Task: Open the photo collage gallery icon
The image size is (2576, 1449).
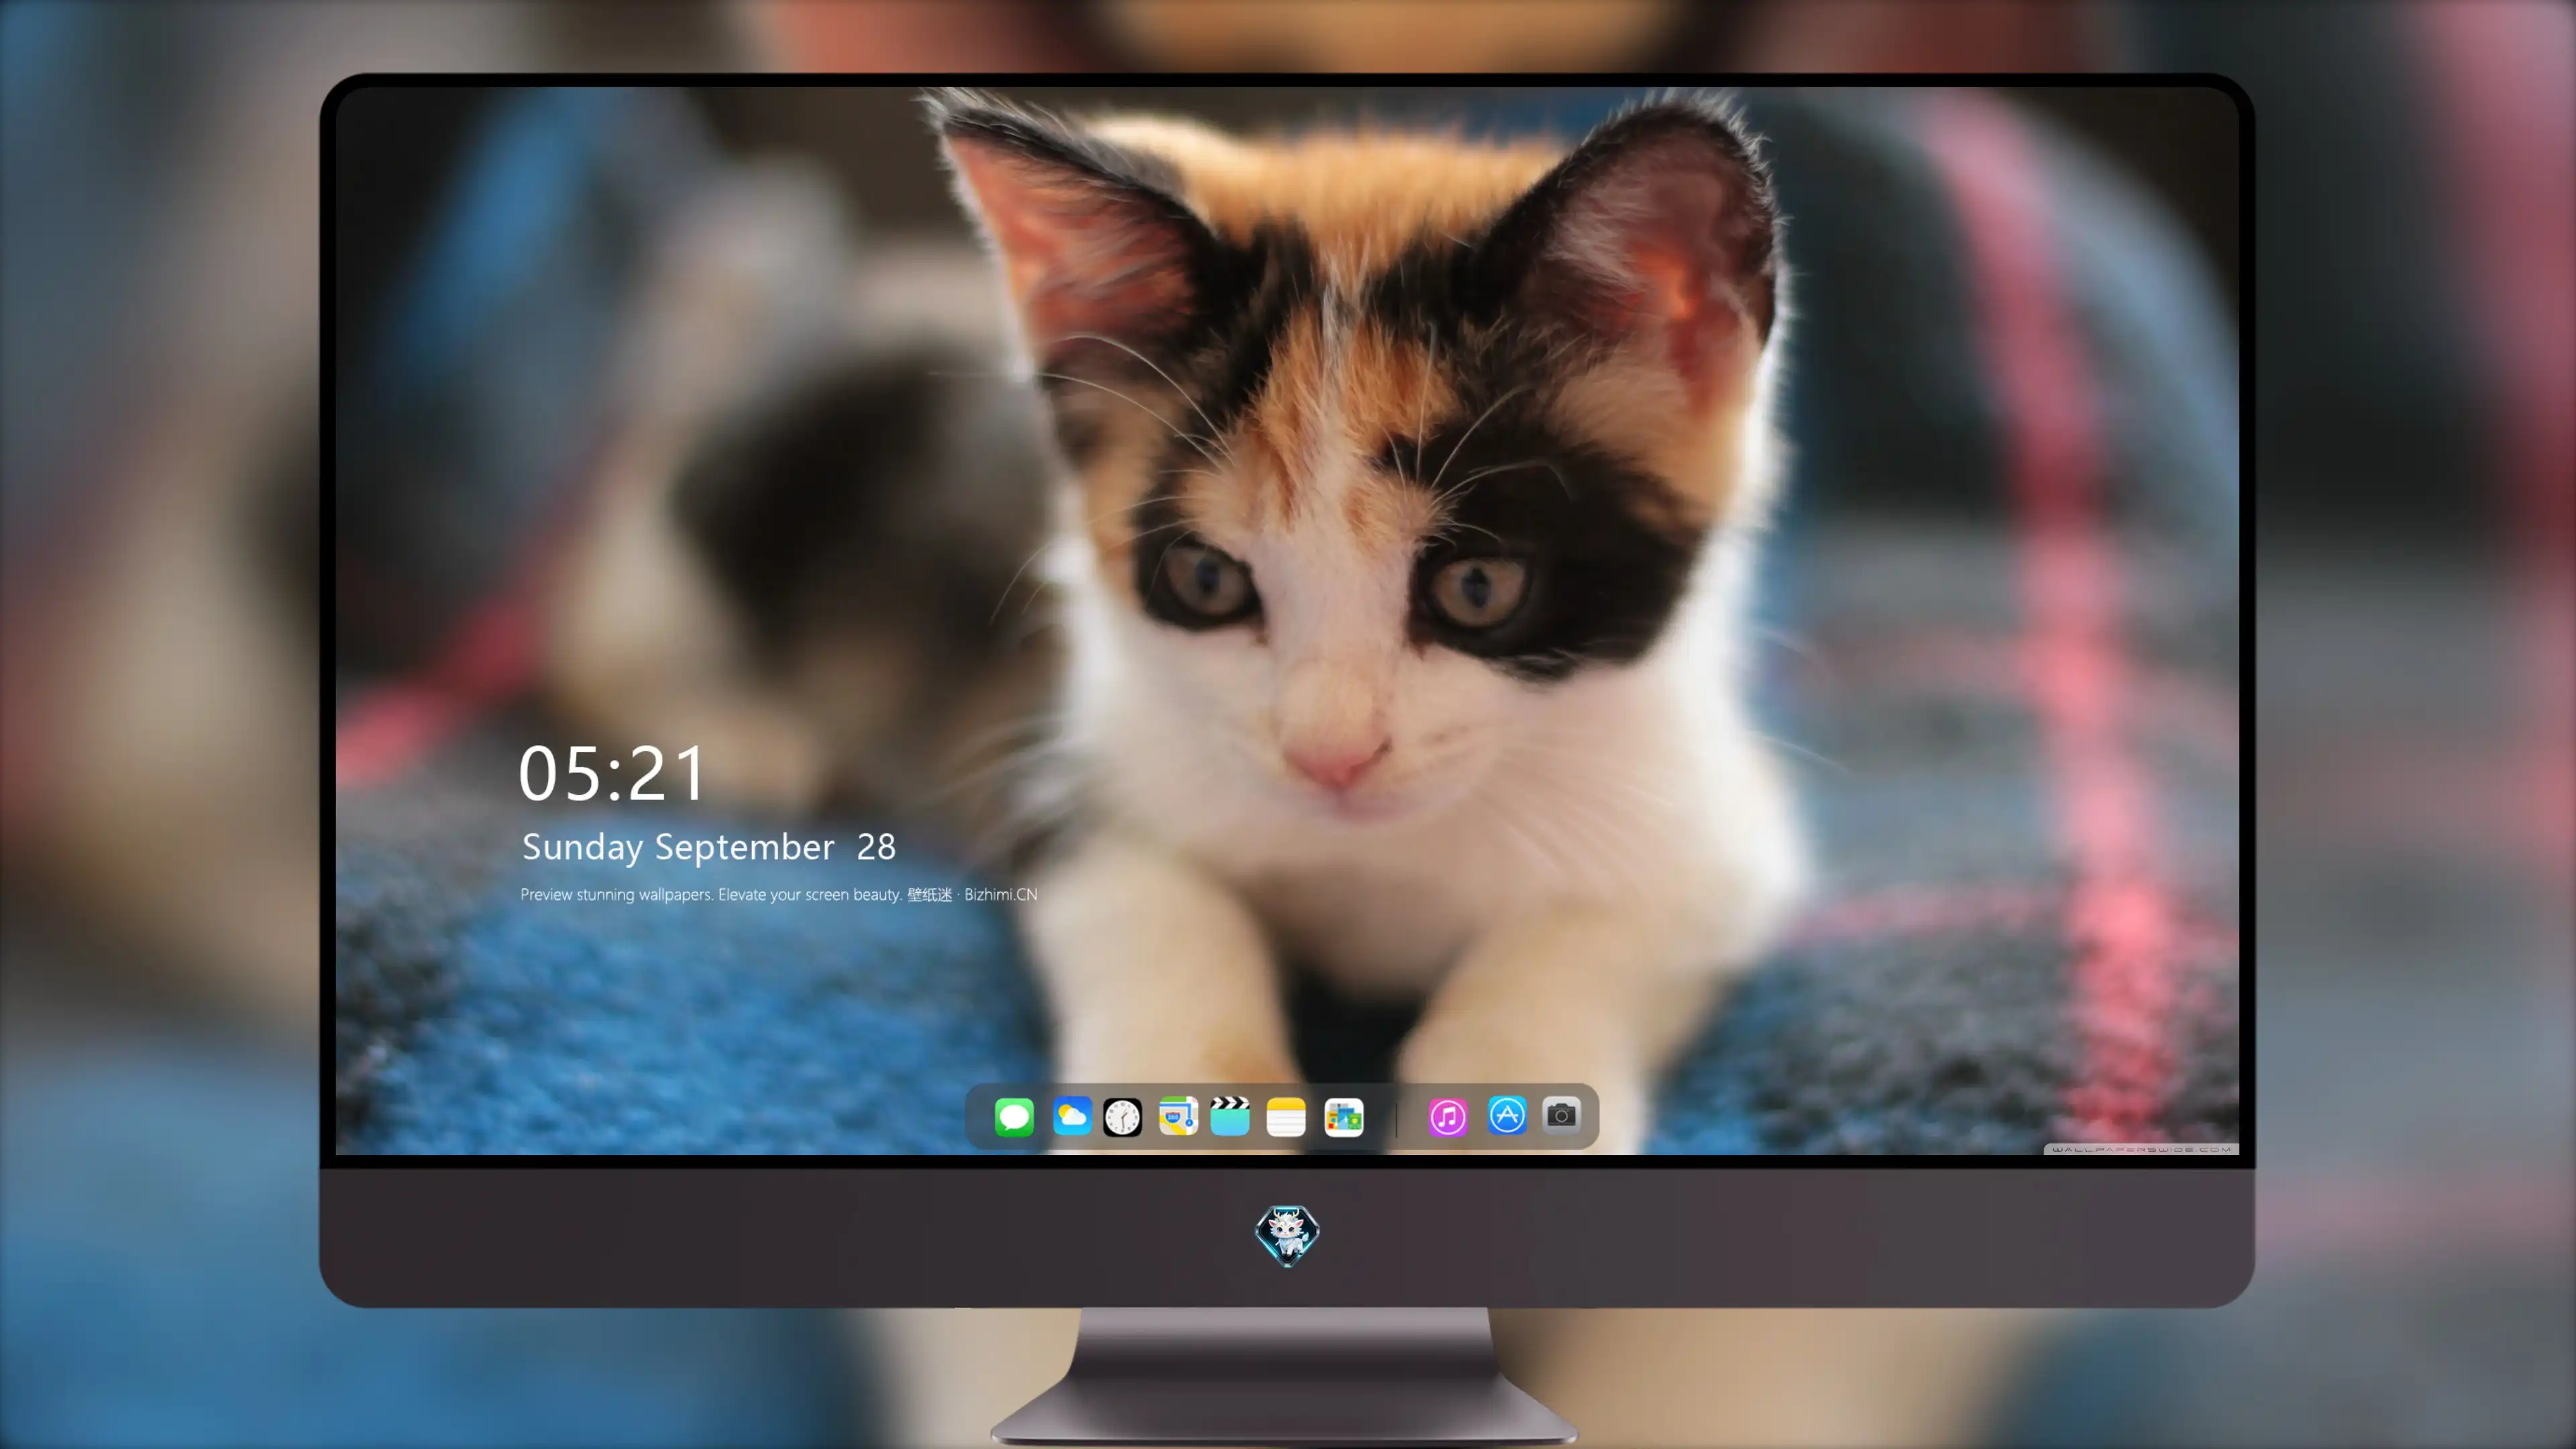Action: 1343,1117
